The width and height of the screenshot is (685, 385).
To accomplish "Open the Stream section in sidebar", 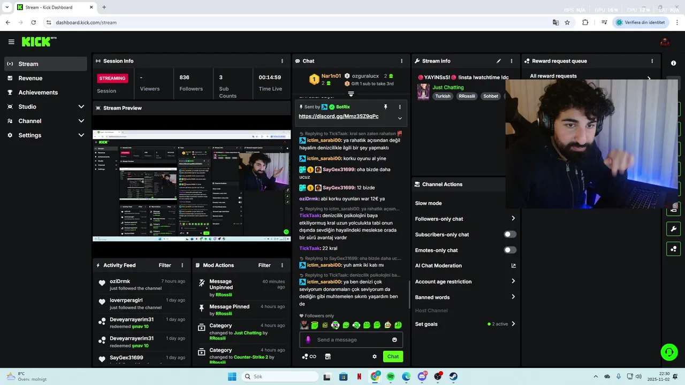I will [x=45, y=64].
